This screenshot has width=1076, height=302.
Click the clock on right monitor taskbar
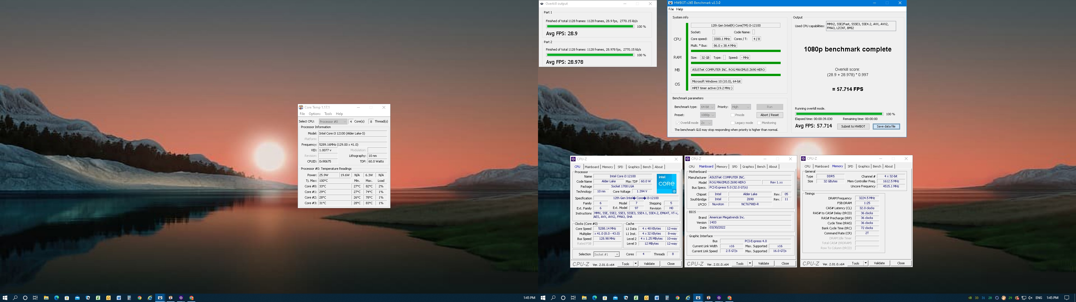[x=1053, y=298]
